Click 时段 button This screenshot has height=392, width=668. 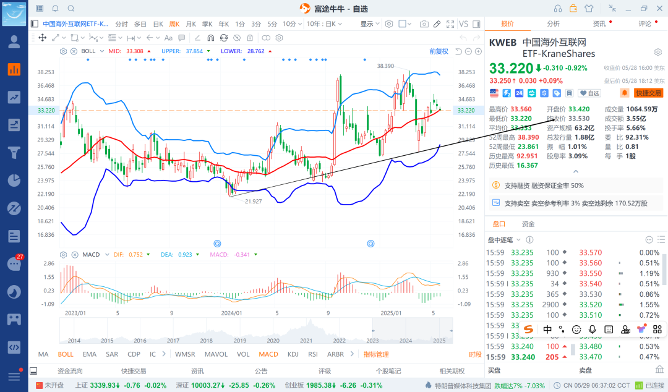tap(475, 354)
